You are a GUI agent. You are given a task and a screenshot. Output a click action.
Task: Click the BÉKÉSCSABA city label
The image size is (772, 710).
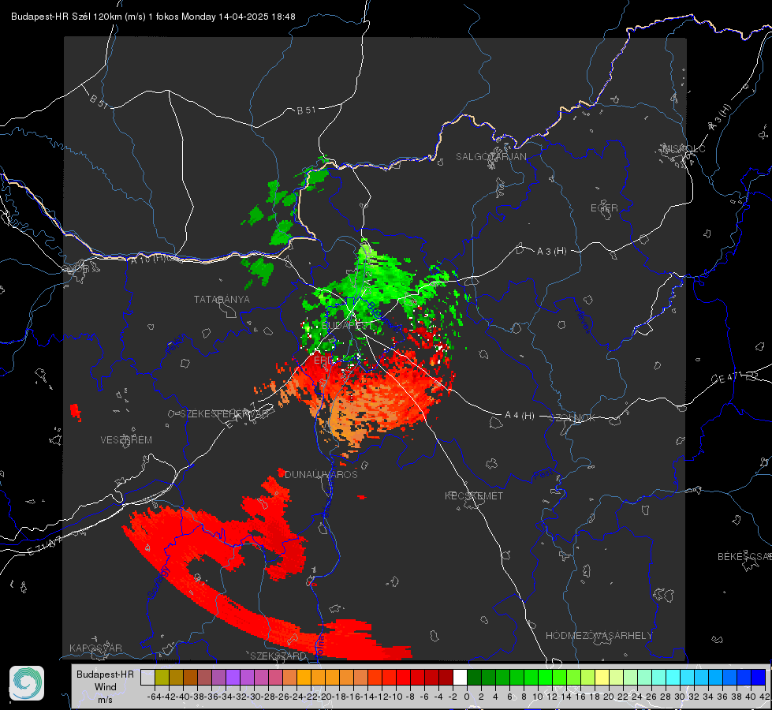(x=744, y=556)
